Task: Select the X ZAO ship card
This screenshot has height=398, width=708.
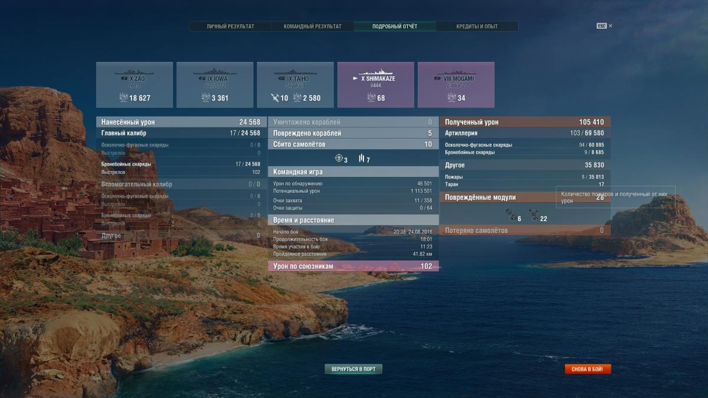Action: coord(135,85)
